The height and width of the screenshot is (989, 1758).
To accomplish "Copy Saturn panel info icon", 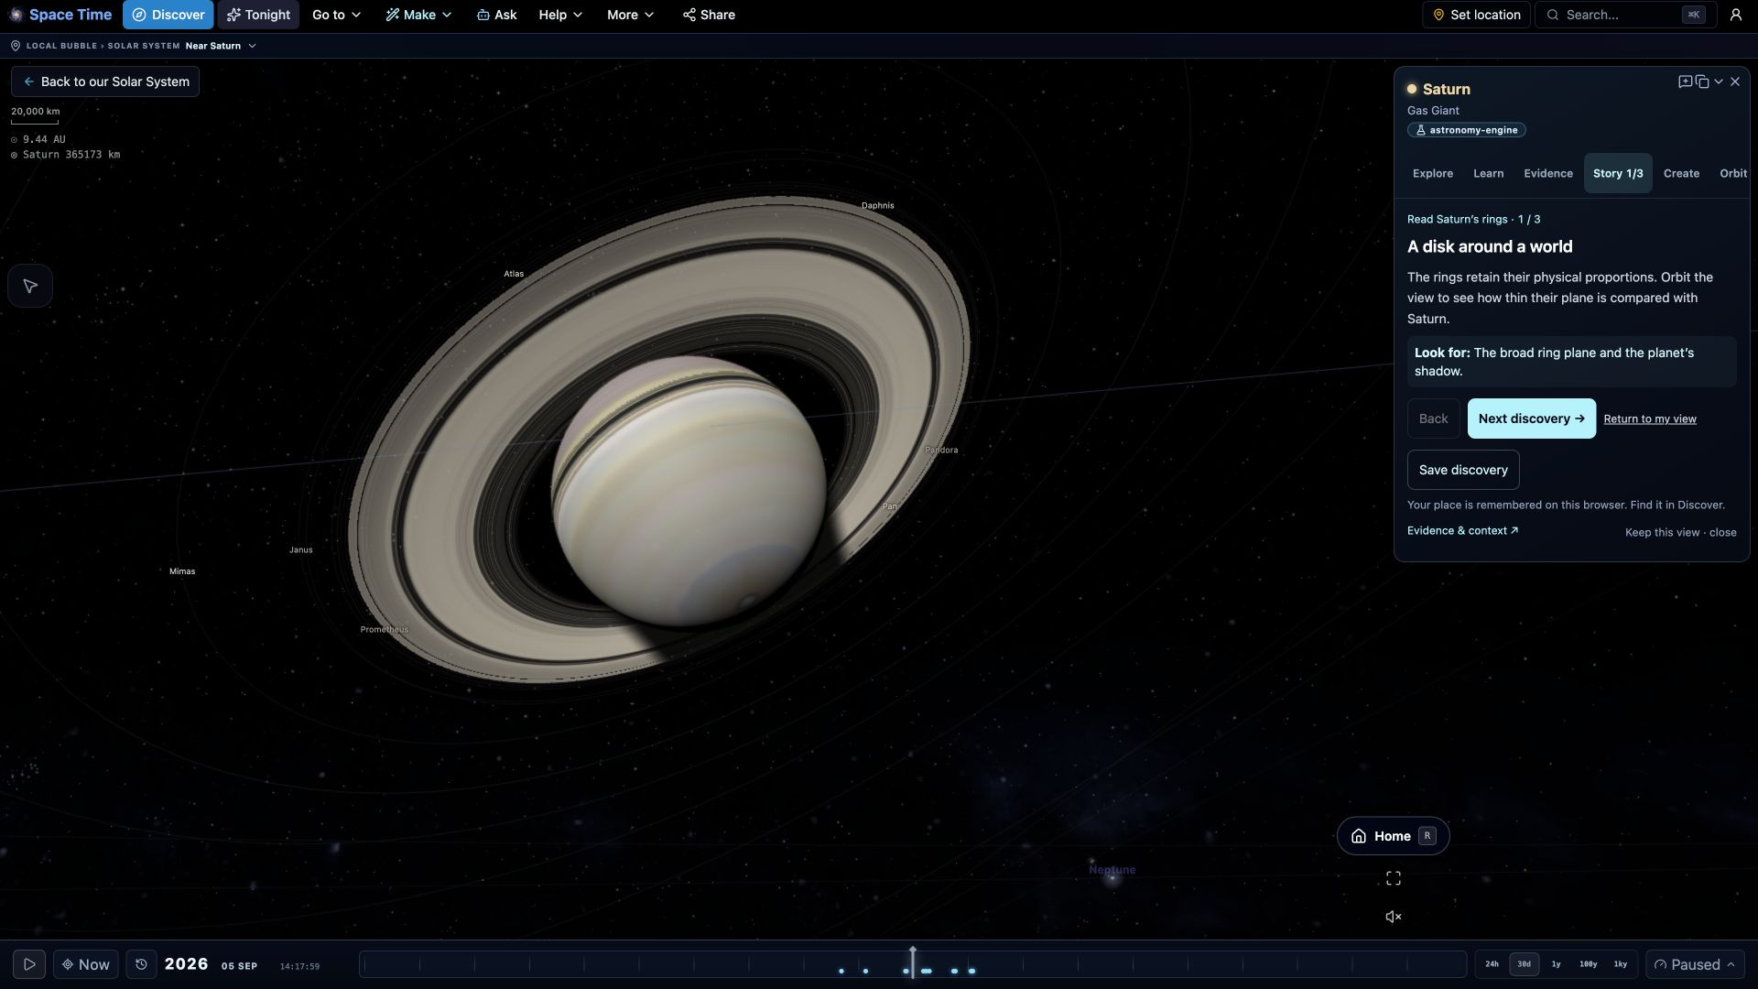I will pyautogui.click(x=1702, y=82).
